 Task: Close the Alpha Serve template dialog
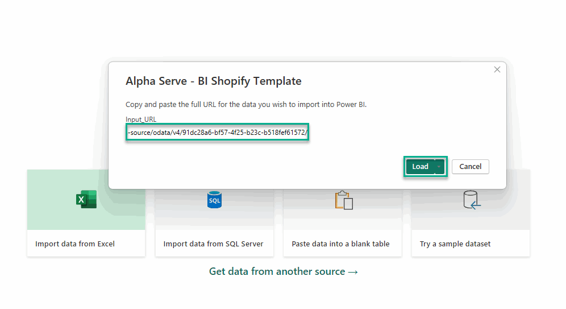click(x=497, y=69)
